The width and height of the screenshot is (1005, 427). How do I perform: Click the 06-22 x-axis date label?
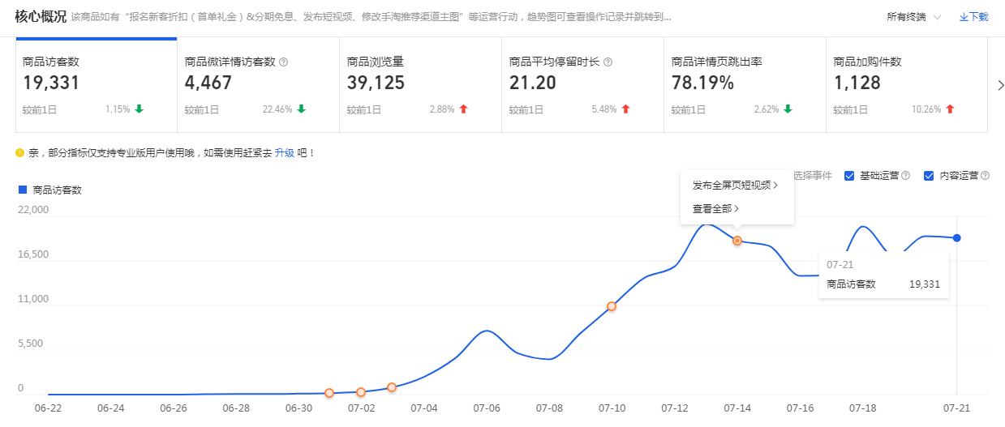coord(49,408)
